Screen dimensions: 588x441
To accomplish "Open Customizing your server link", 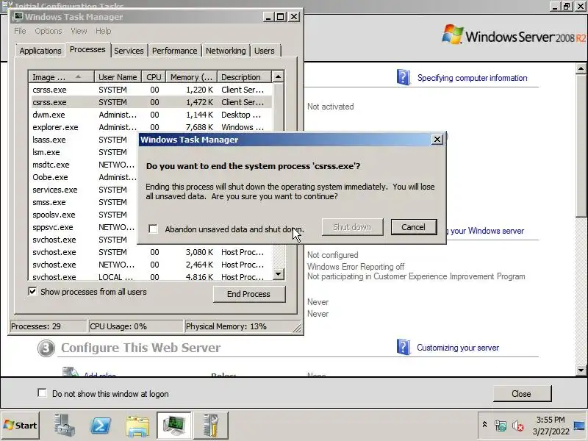I will (458, 348).
